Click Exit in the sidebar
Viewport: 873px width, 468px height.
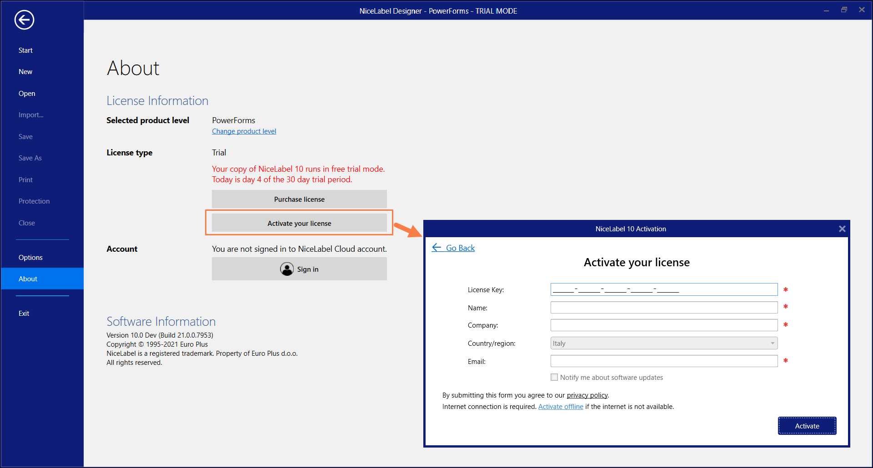point(24,314)
